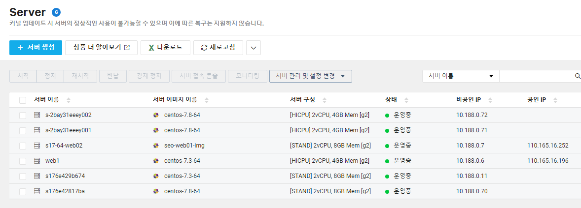The height and width of the screenshot is (208, 581).
Task: Sort by 상태 column arrows
Action: (x=406, y=100)
